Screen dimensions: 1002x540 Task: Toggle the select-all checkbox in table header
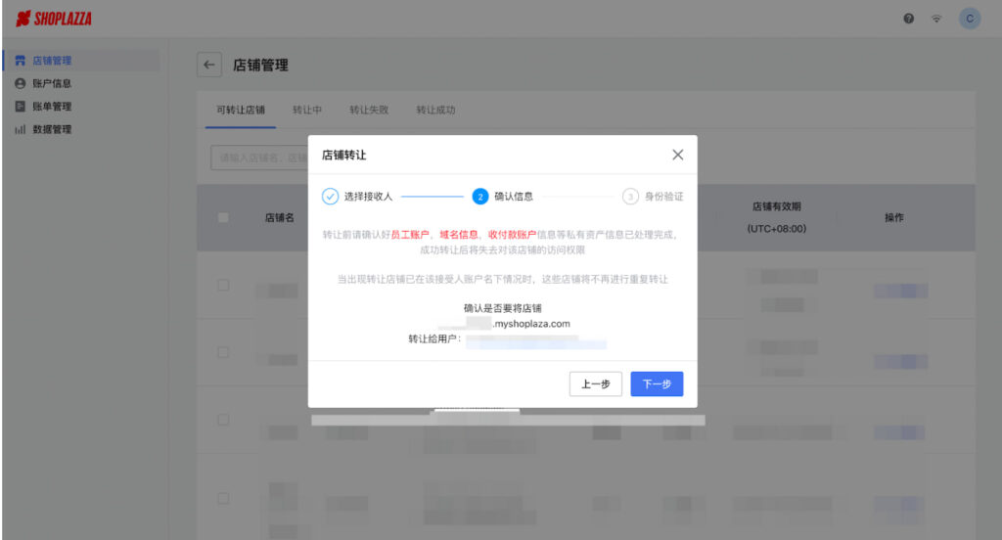pyautogui.click(x=223, y=217)
